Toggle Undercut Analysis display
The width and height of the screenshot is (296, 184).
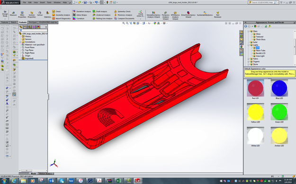(x=101, y=15)
